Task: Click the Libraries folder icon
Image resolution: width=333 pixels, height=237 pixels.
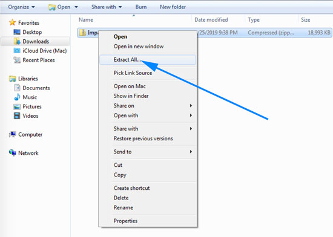Action: 12,79
